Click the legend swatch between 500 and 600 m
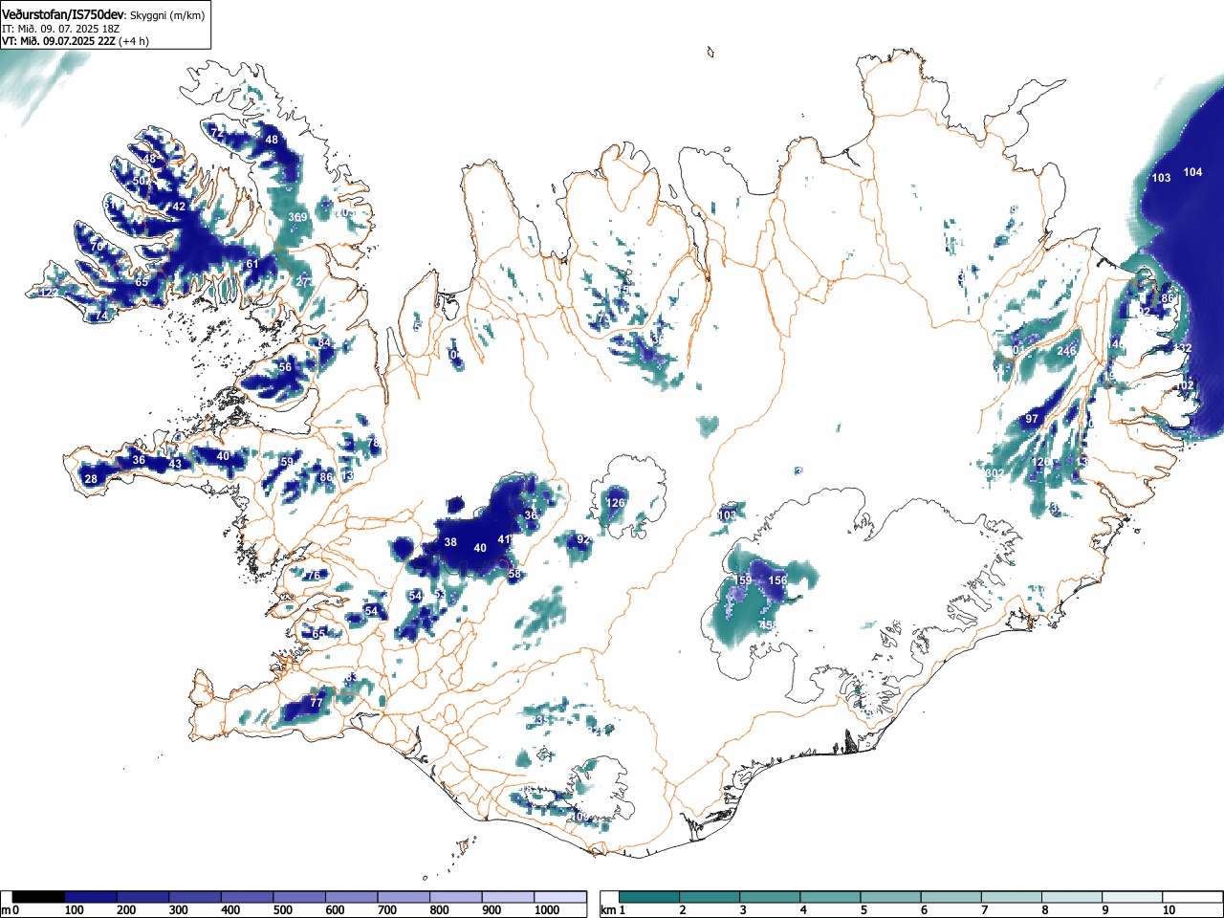Image resolution: width=1224 pixels, height=918 pixels. click(x=299, y=897)
